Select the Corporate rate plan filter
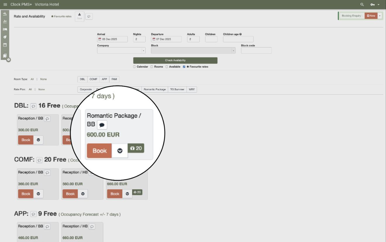The image size is (386, 242). point(86,89)
